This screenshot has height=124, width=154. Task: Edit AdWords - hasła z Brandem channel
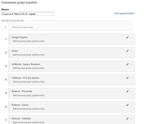pyautogui.click(x=127, y=64)
